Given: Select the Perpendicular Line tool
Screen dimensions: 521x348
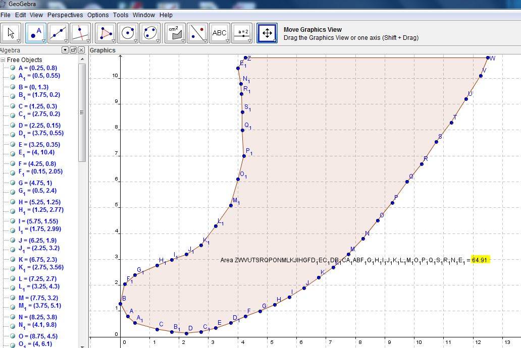Looking at the screenshot, I should tap(80, 33).
